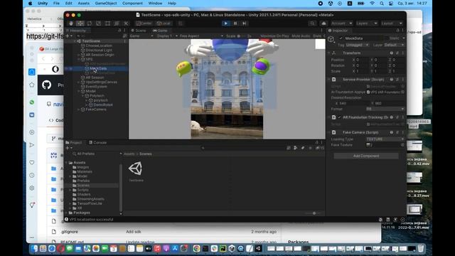Collapse the Transform component
This screenshot has width=455, height=256.
(329, 53)
